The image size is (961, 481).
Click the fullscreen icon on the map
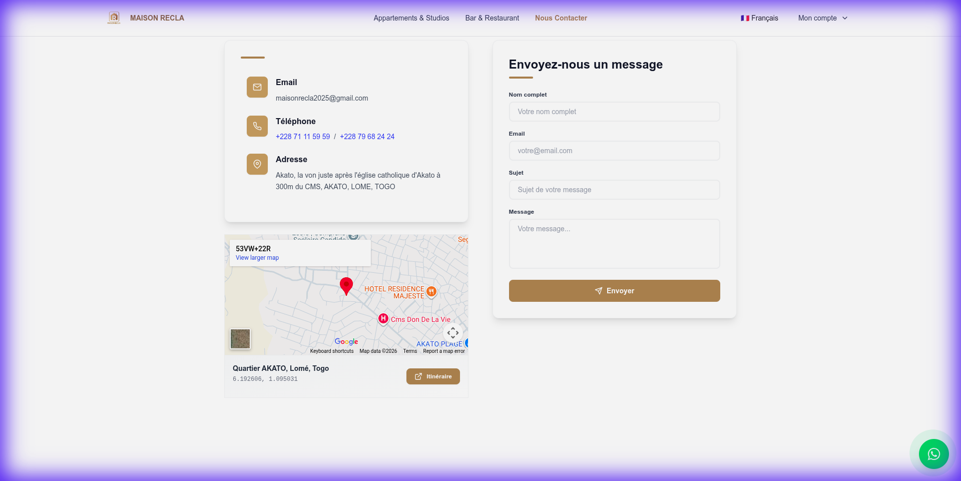452,332
